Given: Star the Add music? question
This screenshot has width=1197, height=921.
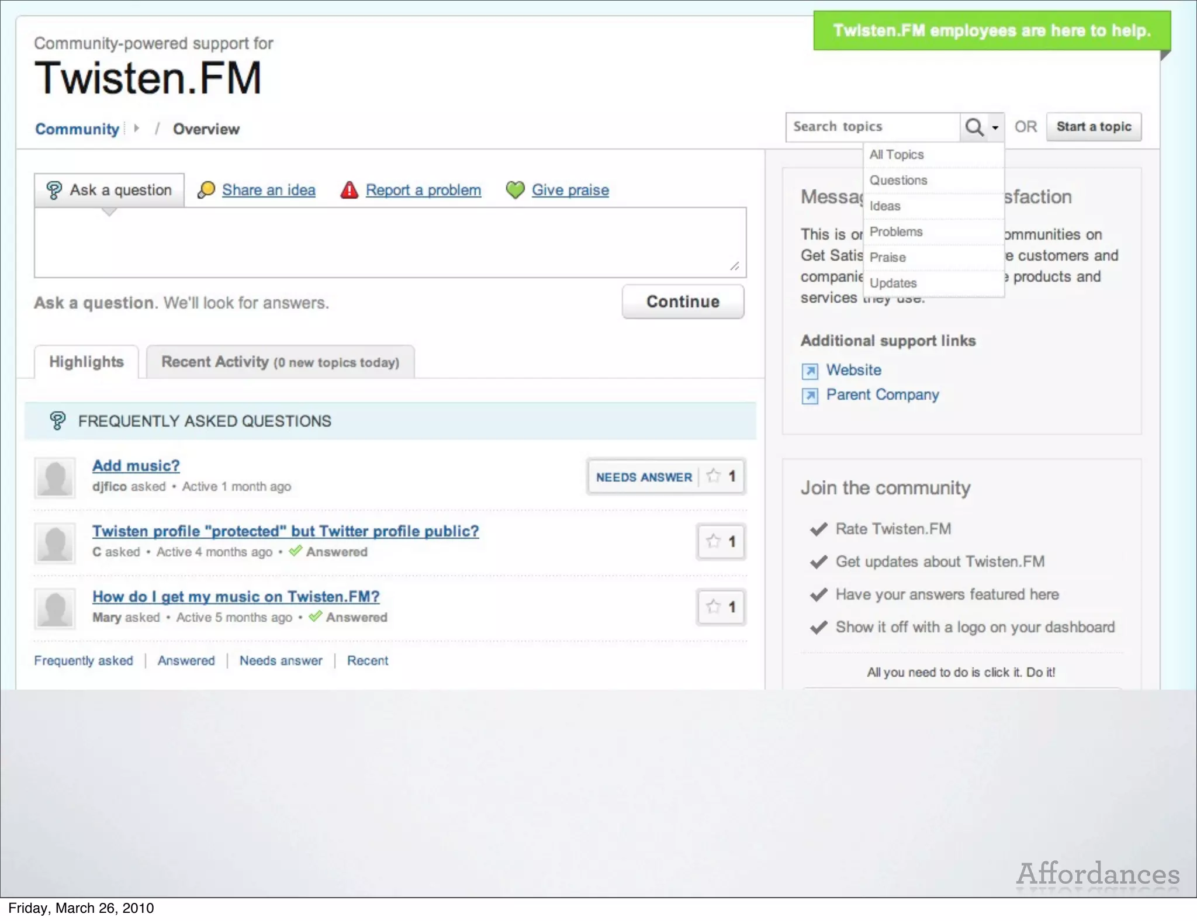Looking at the screenshot, I should click(714, 476).
